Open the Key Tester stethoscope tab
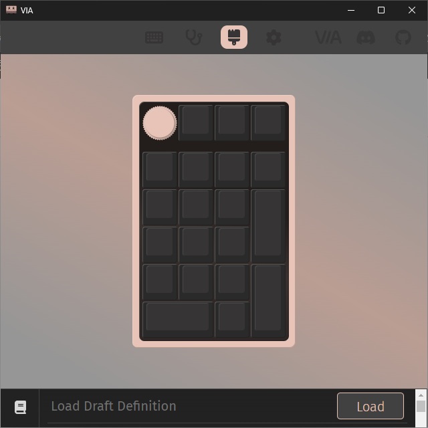The height and width of the screenshot is (428, 428). (194, 37)
